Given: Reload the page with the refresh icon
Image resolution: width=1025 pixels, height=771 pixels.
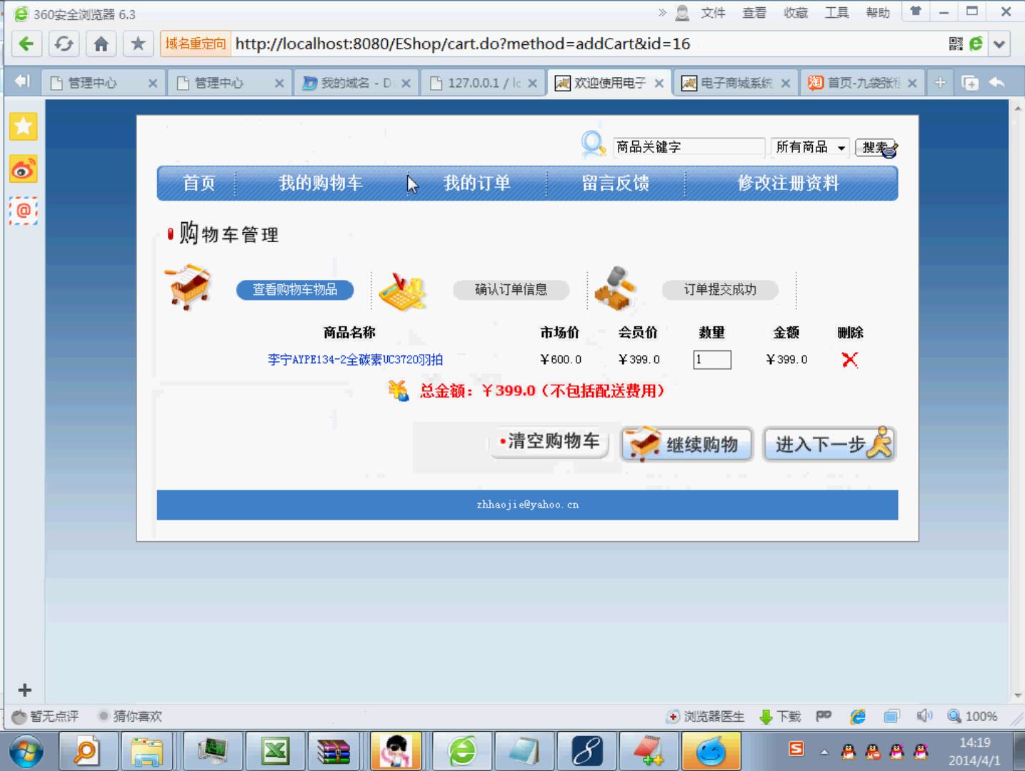Looking at the screenshot, I should (64, 44).
